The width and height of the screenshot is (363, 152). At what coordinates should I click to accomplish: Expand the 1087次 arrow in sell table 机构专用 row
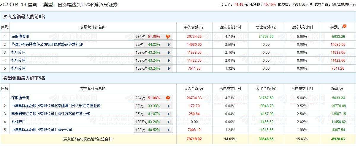(169, 122)
